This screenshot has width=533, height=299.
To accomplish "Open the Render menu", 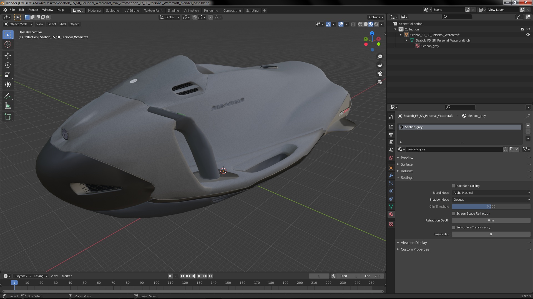I will [33, 10].
